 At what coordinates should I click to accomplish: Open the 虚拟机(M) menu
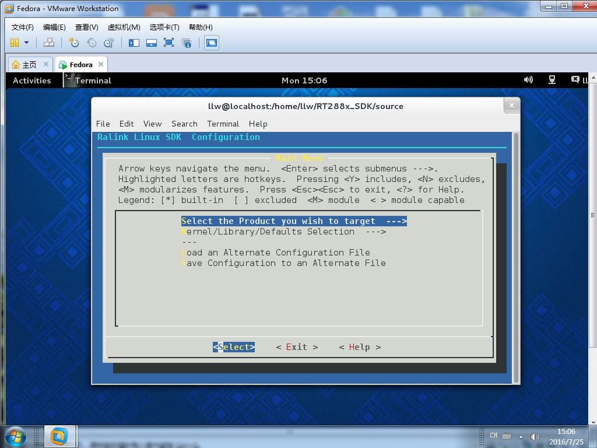(x=124, y=27)
